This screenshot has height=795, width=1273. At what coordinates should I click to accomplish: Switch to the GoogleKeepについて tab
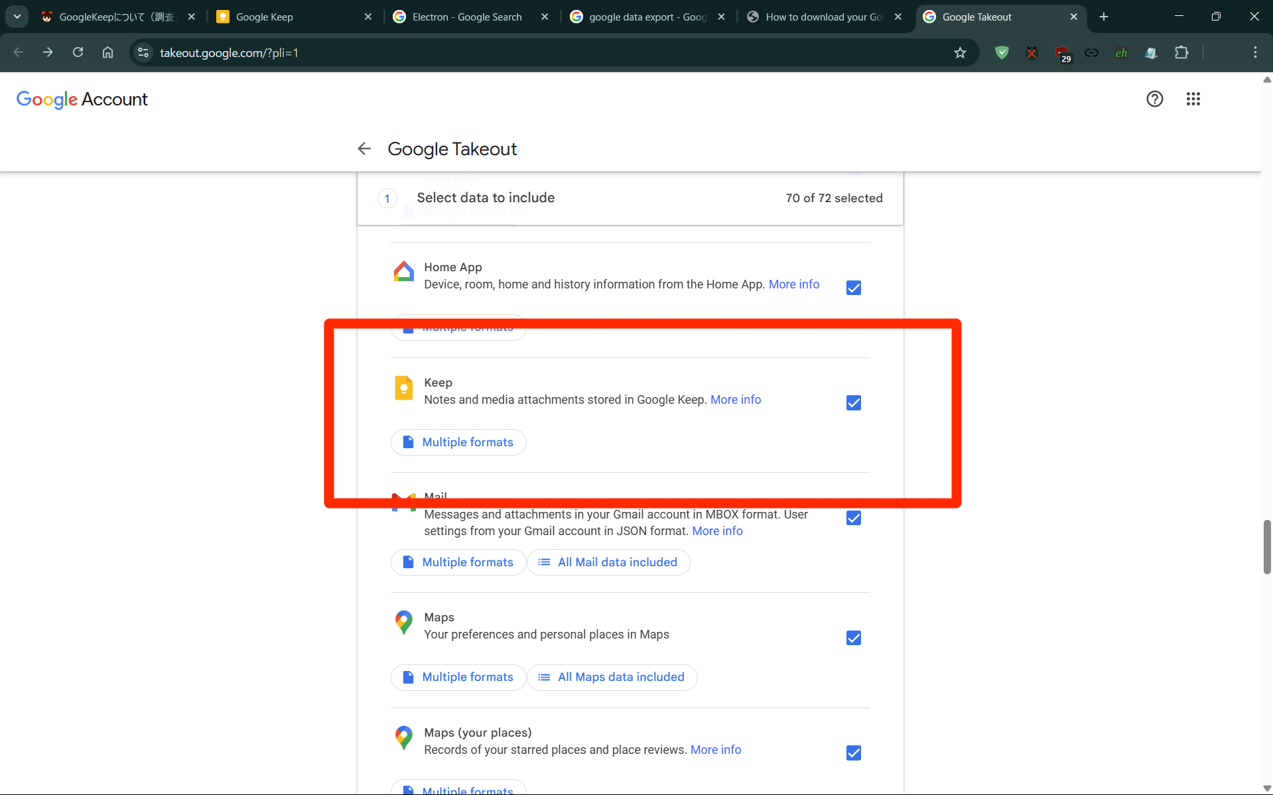118,17
